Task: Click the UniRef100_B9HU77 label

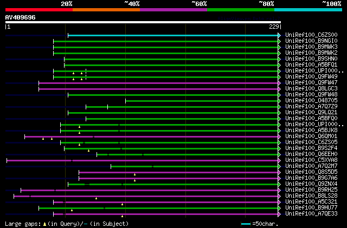Action: tap(311, 208)
